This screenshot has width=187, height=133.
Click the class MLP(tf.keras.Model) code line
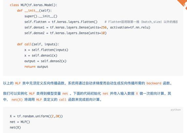click(34, 5)
